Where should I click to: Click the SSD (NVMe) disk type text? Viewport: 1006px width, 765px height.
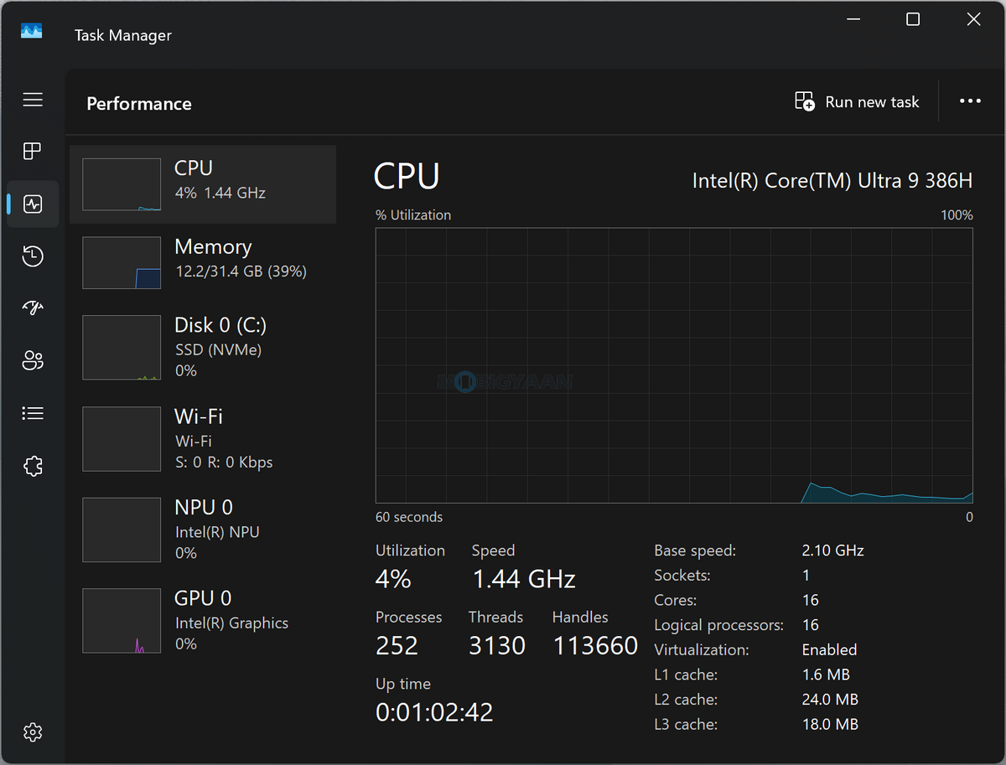tap(218, 350)
